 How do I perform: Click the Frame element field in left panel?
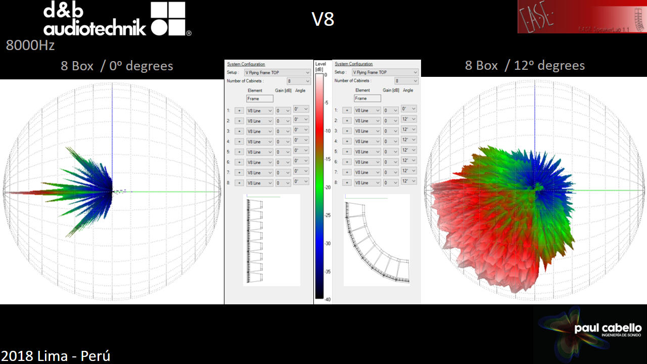(x=260, y=99)
